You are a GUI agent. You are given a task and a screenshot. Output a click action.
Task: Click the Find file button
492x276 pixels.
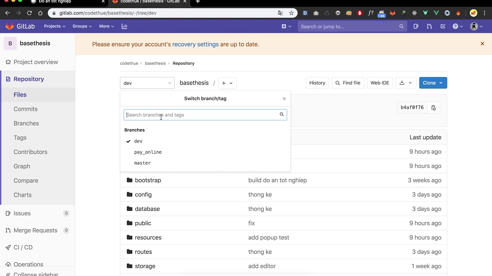[348, 83]
